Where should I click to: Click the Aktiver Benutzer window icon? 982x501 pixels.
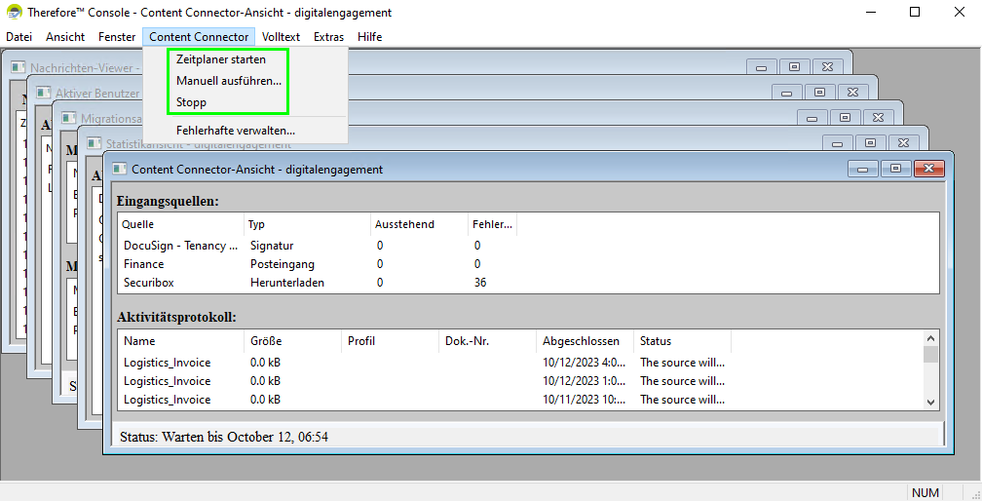43,92
